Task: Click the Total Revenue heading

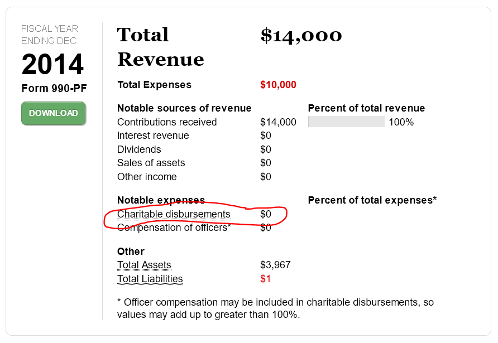Action: [160, 47]
